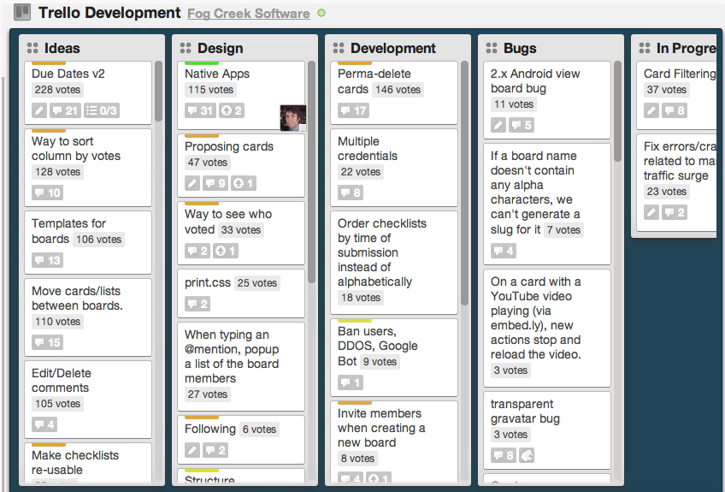Screen dimensions: 725x492
Task: Click the 10 comments badge on Way to sort column
Action: (x=48, y=193)
